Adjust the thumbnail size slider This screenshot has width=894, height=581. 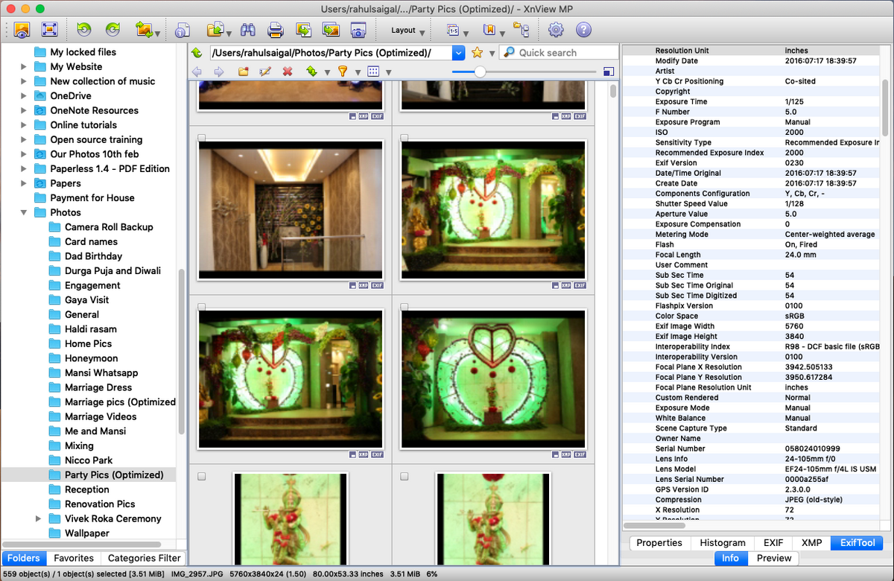coord(481,72)
